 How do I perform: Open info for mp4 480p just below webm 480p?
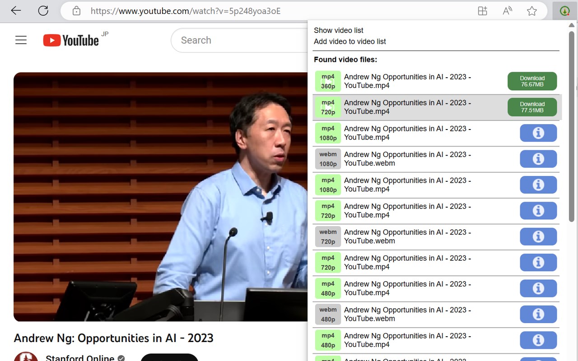(538, 340)
